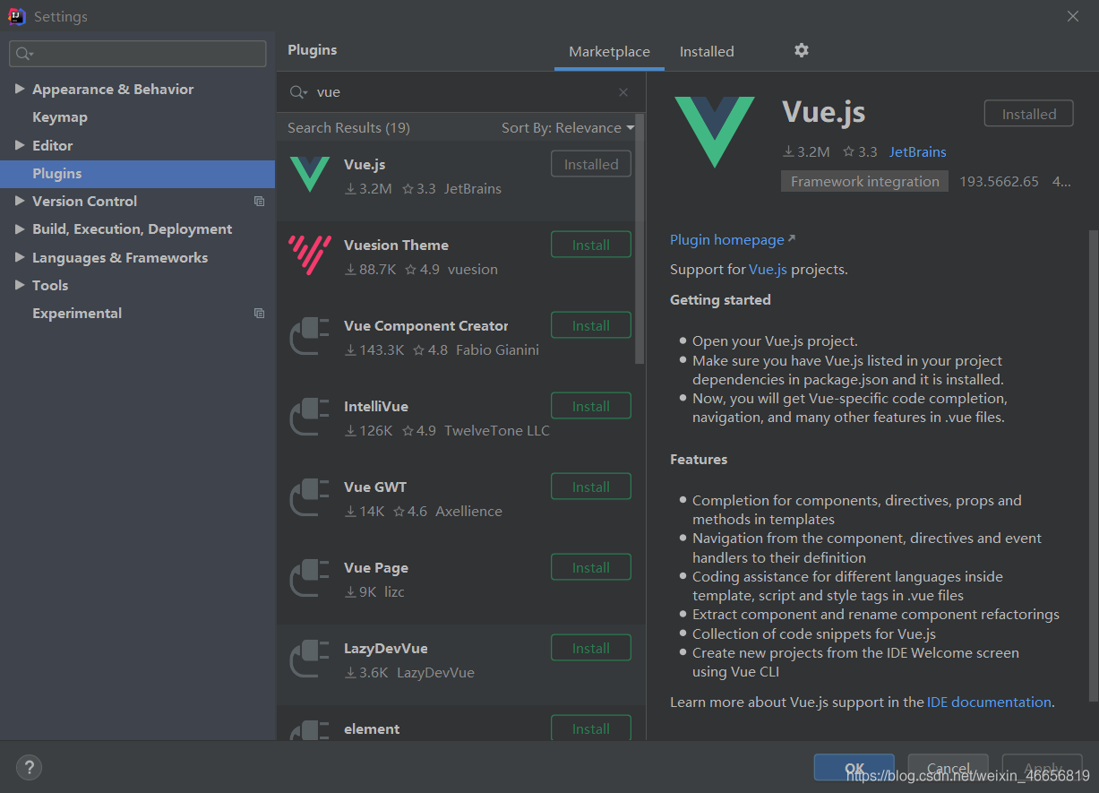Click the plugin description scrollbar

point(1093,466)
